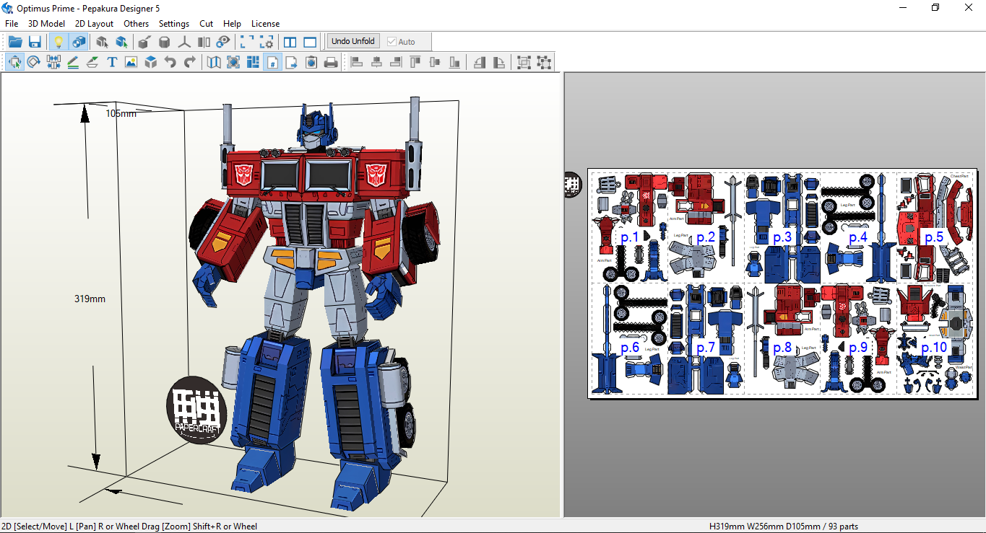Switch to split two-pane window layout

[x=290, y=42]
